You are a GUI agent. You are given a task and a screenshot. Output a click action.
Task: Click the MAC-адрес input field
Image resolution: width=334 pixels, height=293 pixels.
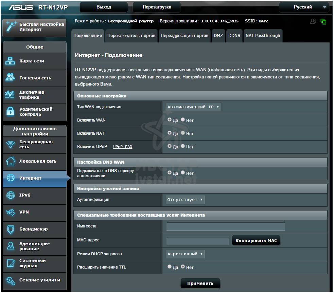tap(197, 241)
